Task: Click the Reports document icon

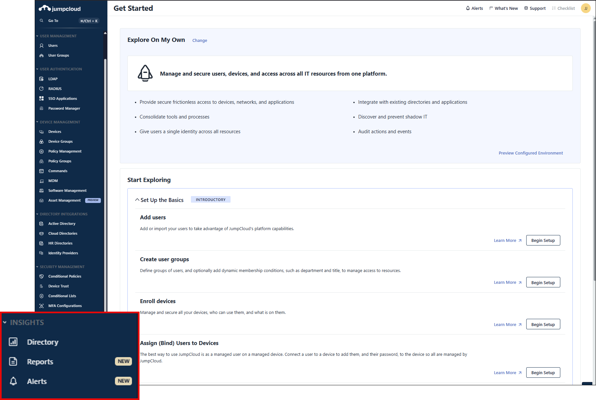Action: pyautogui.click(x=13, y=362)
